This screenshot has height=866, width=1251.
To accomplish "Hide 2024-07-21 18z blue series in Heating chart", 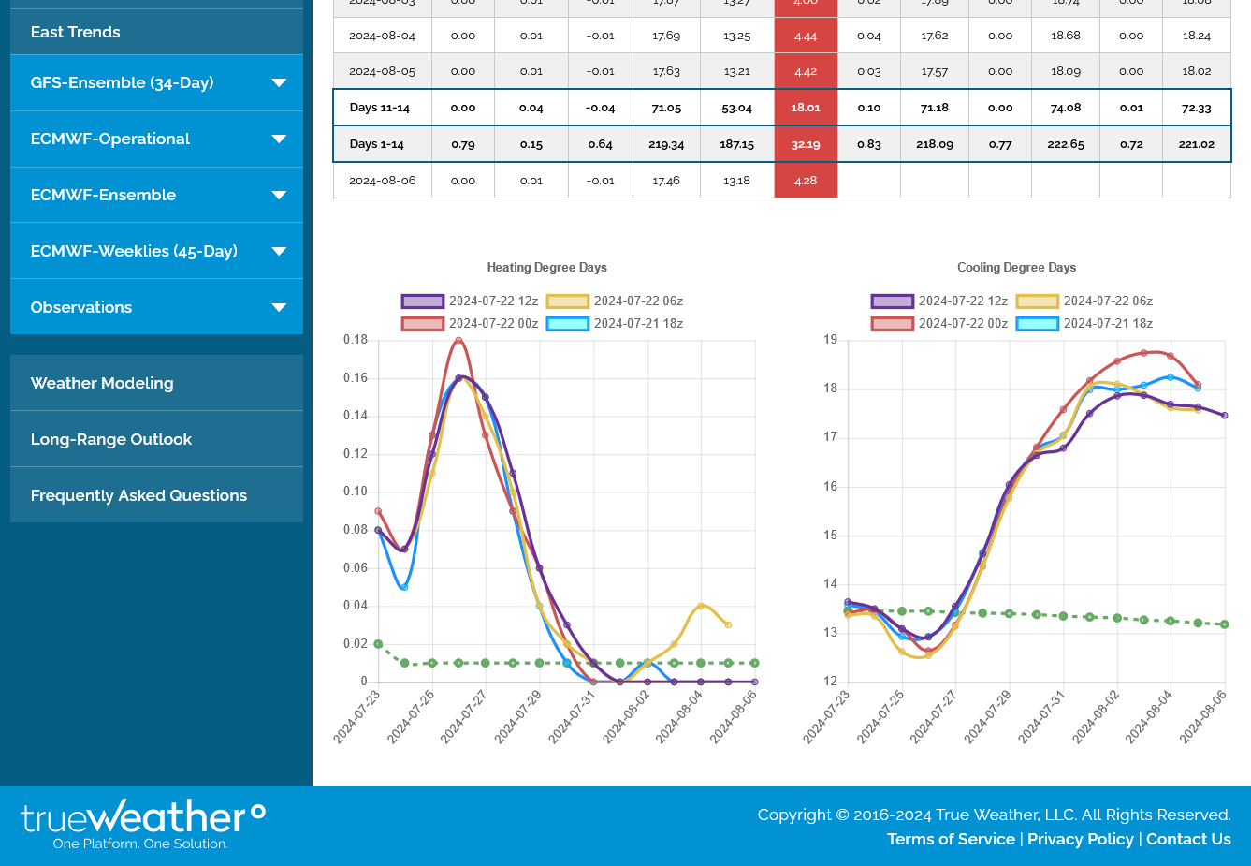I will pos(567,324).
